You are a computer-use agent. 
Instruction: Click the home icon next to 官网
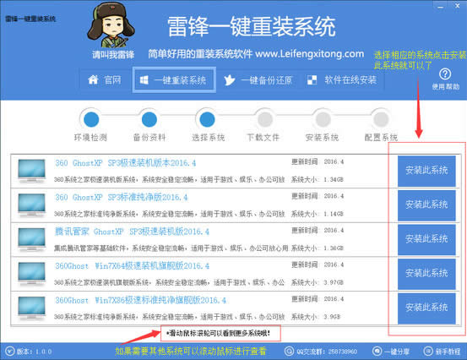(93, 79)
